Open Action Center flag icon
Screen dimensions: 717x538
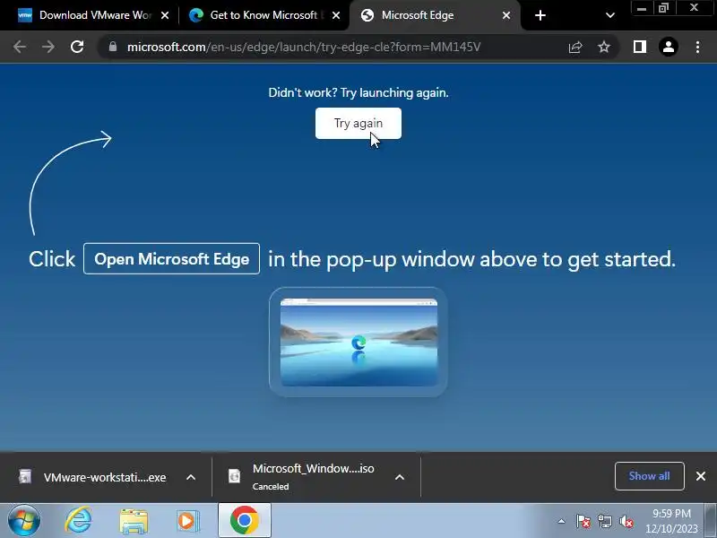[583, 522]
